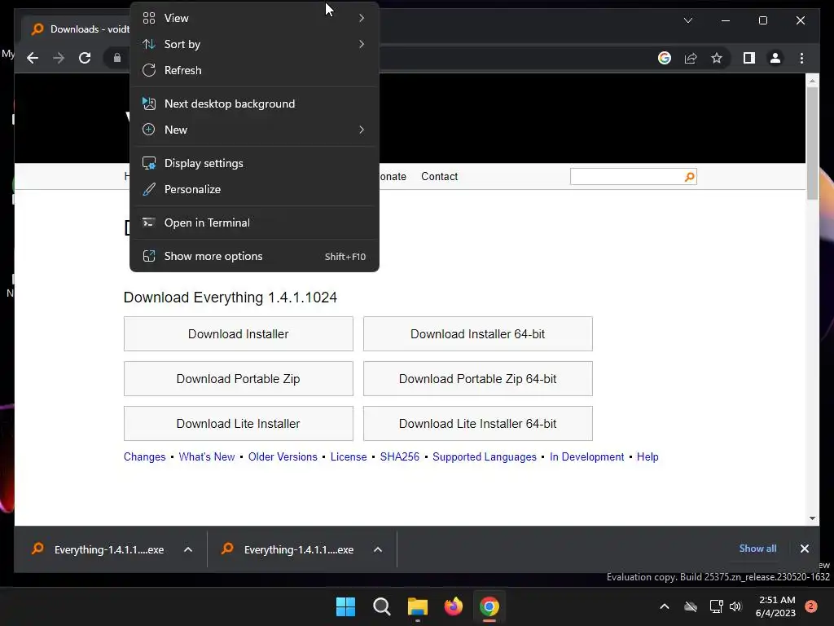Click scrollbar down arrow

[x=812, y=518]
